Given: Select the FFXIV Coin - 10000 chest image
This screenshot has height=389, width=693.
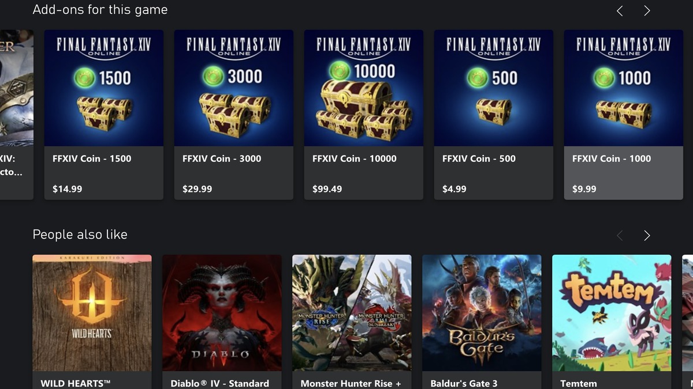Looking at the screenshot, I should click(364, 88).
